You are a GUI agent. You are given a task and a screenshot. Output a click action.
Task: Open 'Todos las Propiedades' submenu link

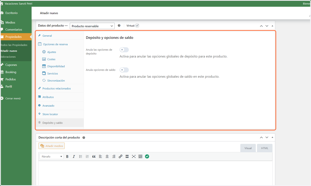(14, 45)
